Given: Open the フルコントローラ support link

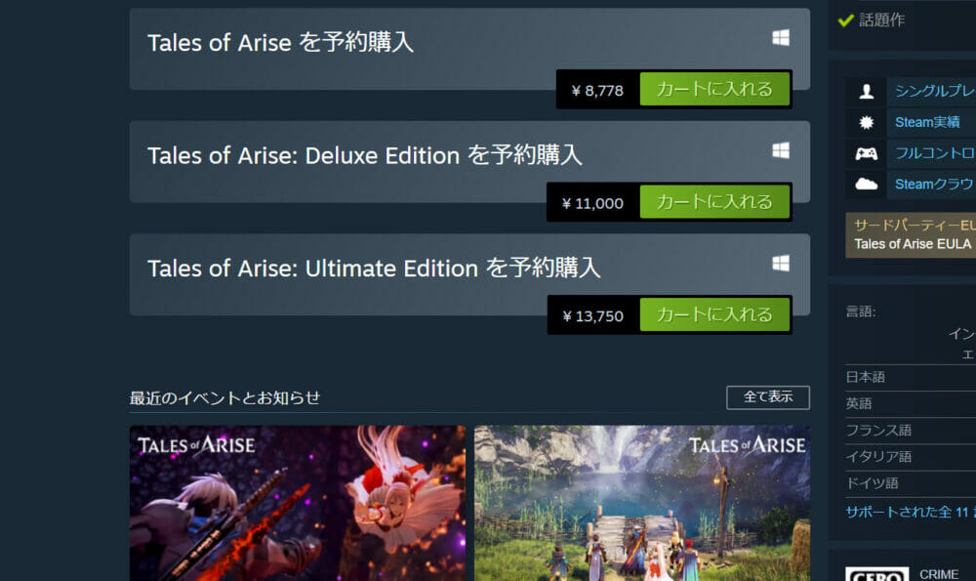Looking at the screenshot, I should (x=934, y=153).
